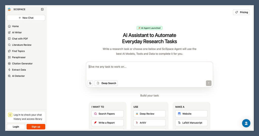
Task: Click the send arrow button
Action: (209, 83)
